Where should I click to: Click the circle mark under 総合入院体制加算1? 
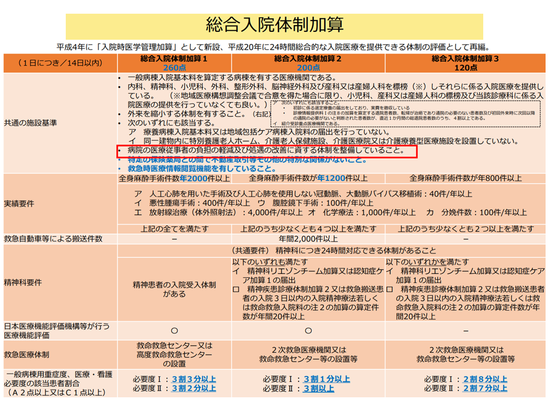click(174, 331)
